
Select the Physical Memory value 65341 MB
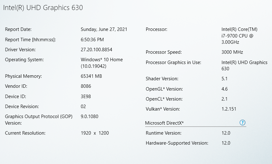(x=91, y=76)
